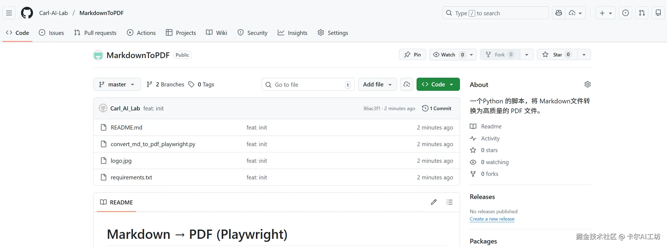Open the pull requests icon in header
The width and height of the screenshot is (667, 247).
coord(642,13)
